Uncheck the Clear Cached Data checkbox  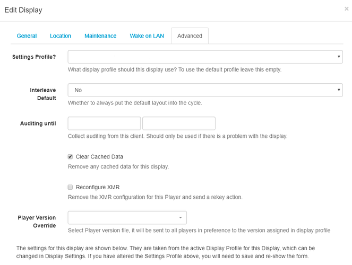70,157
